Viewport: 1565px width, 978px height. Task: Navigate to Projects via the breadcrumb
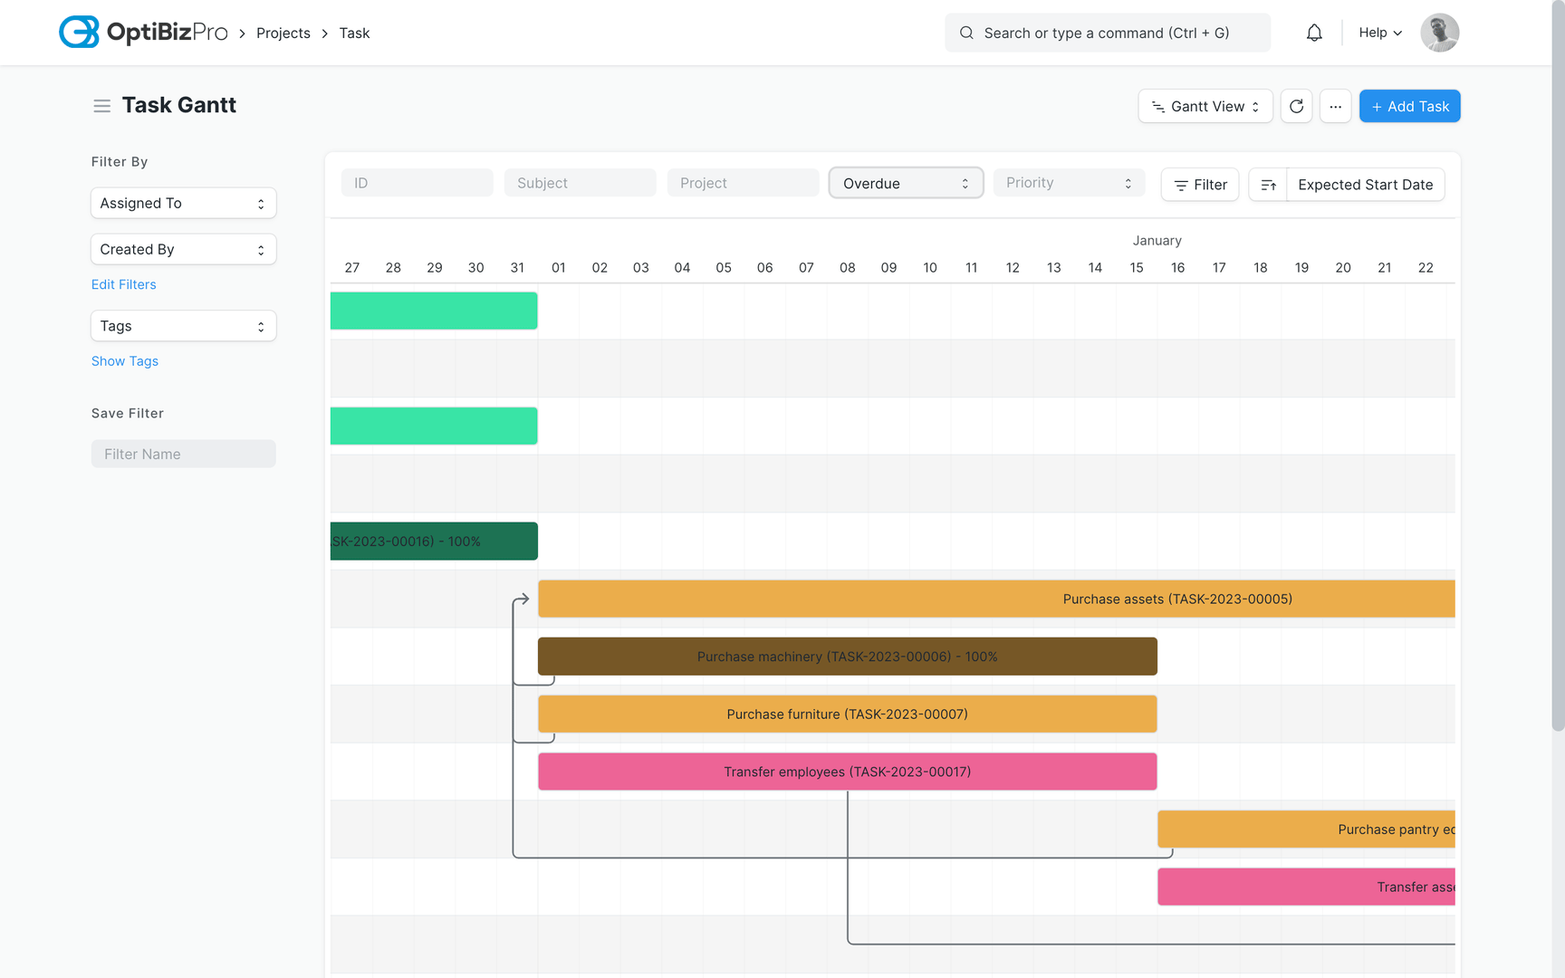tap(283, 33)
